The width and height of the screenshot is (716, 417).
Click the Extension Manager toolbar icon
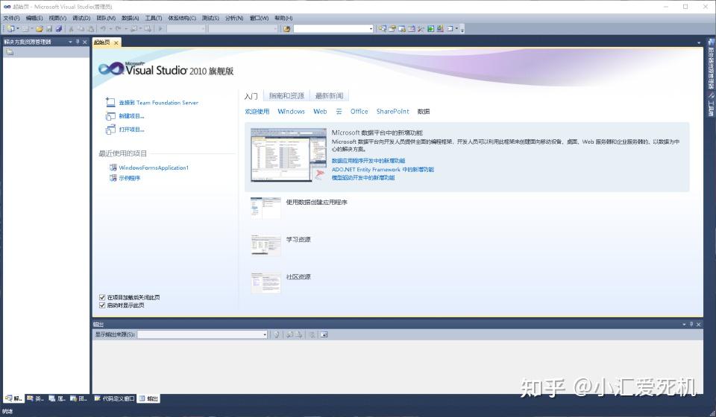(440, 28)
